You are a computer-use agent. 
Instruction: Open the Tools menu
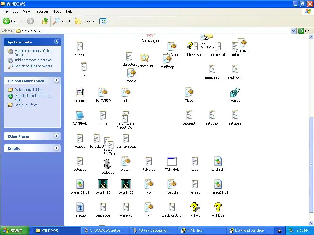coord(57,11)
